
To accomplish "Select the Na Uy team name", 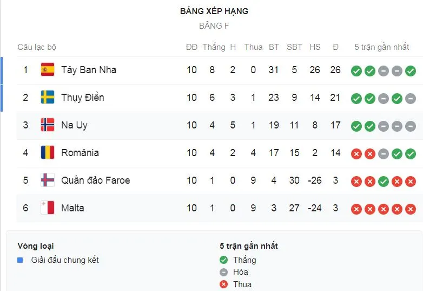I will (x=74, y=125).
